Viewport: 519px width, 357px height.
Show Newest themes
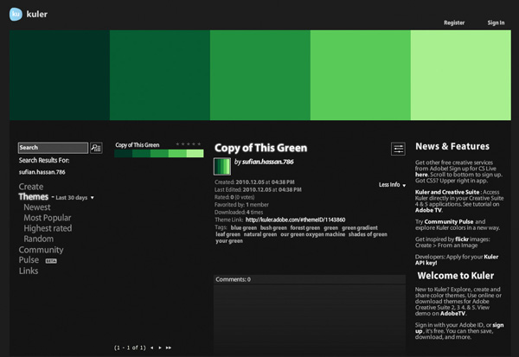[x=37, y=207]
